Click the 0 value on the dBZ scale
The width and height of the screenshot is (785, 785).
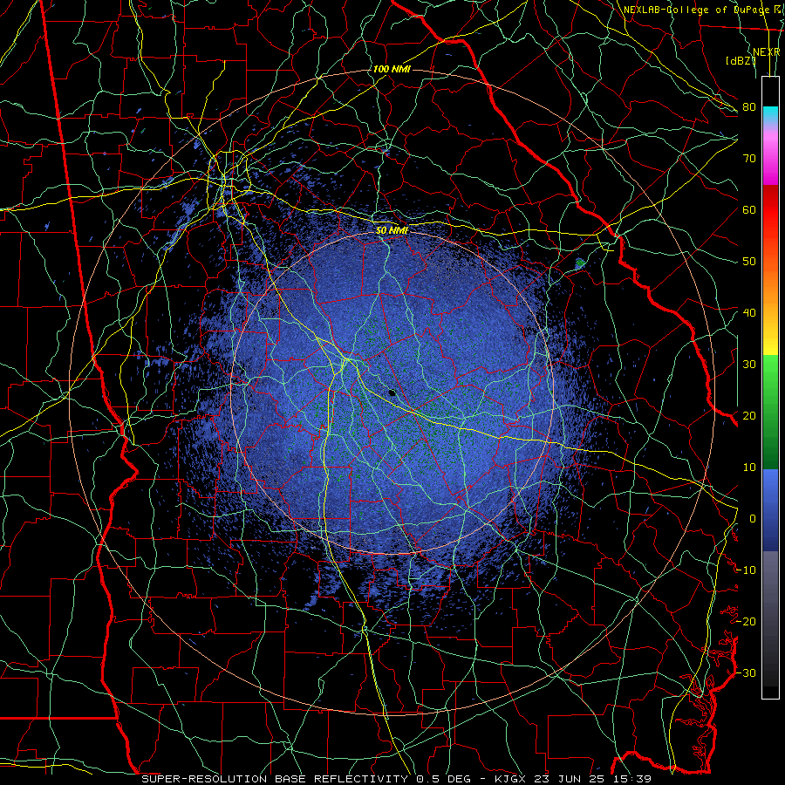753,519
